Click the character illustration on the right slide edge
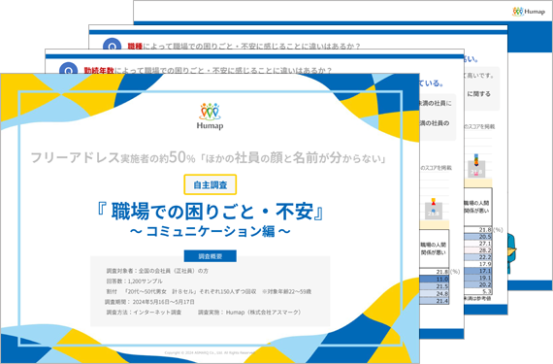553x364 pixels. (511, 251)
